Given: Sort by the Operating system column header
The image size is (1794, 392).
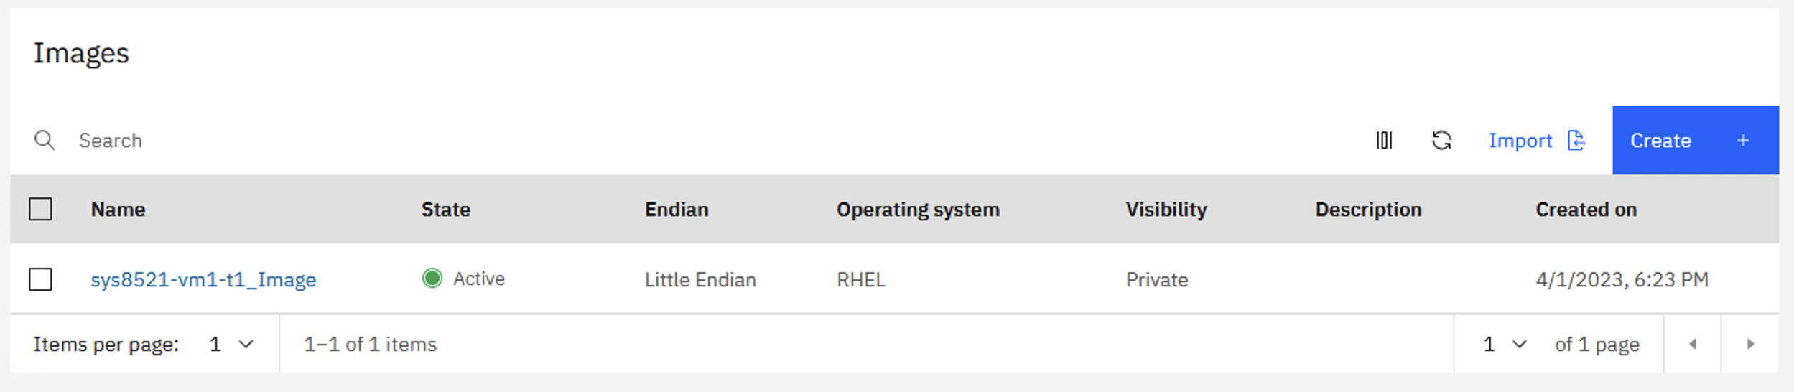Looking at the screenshot, I should [x=918, y=210].
